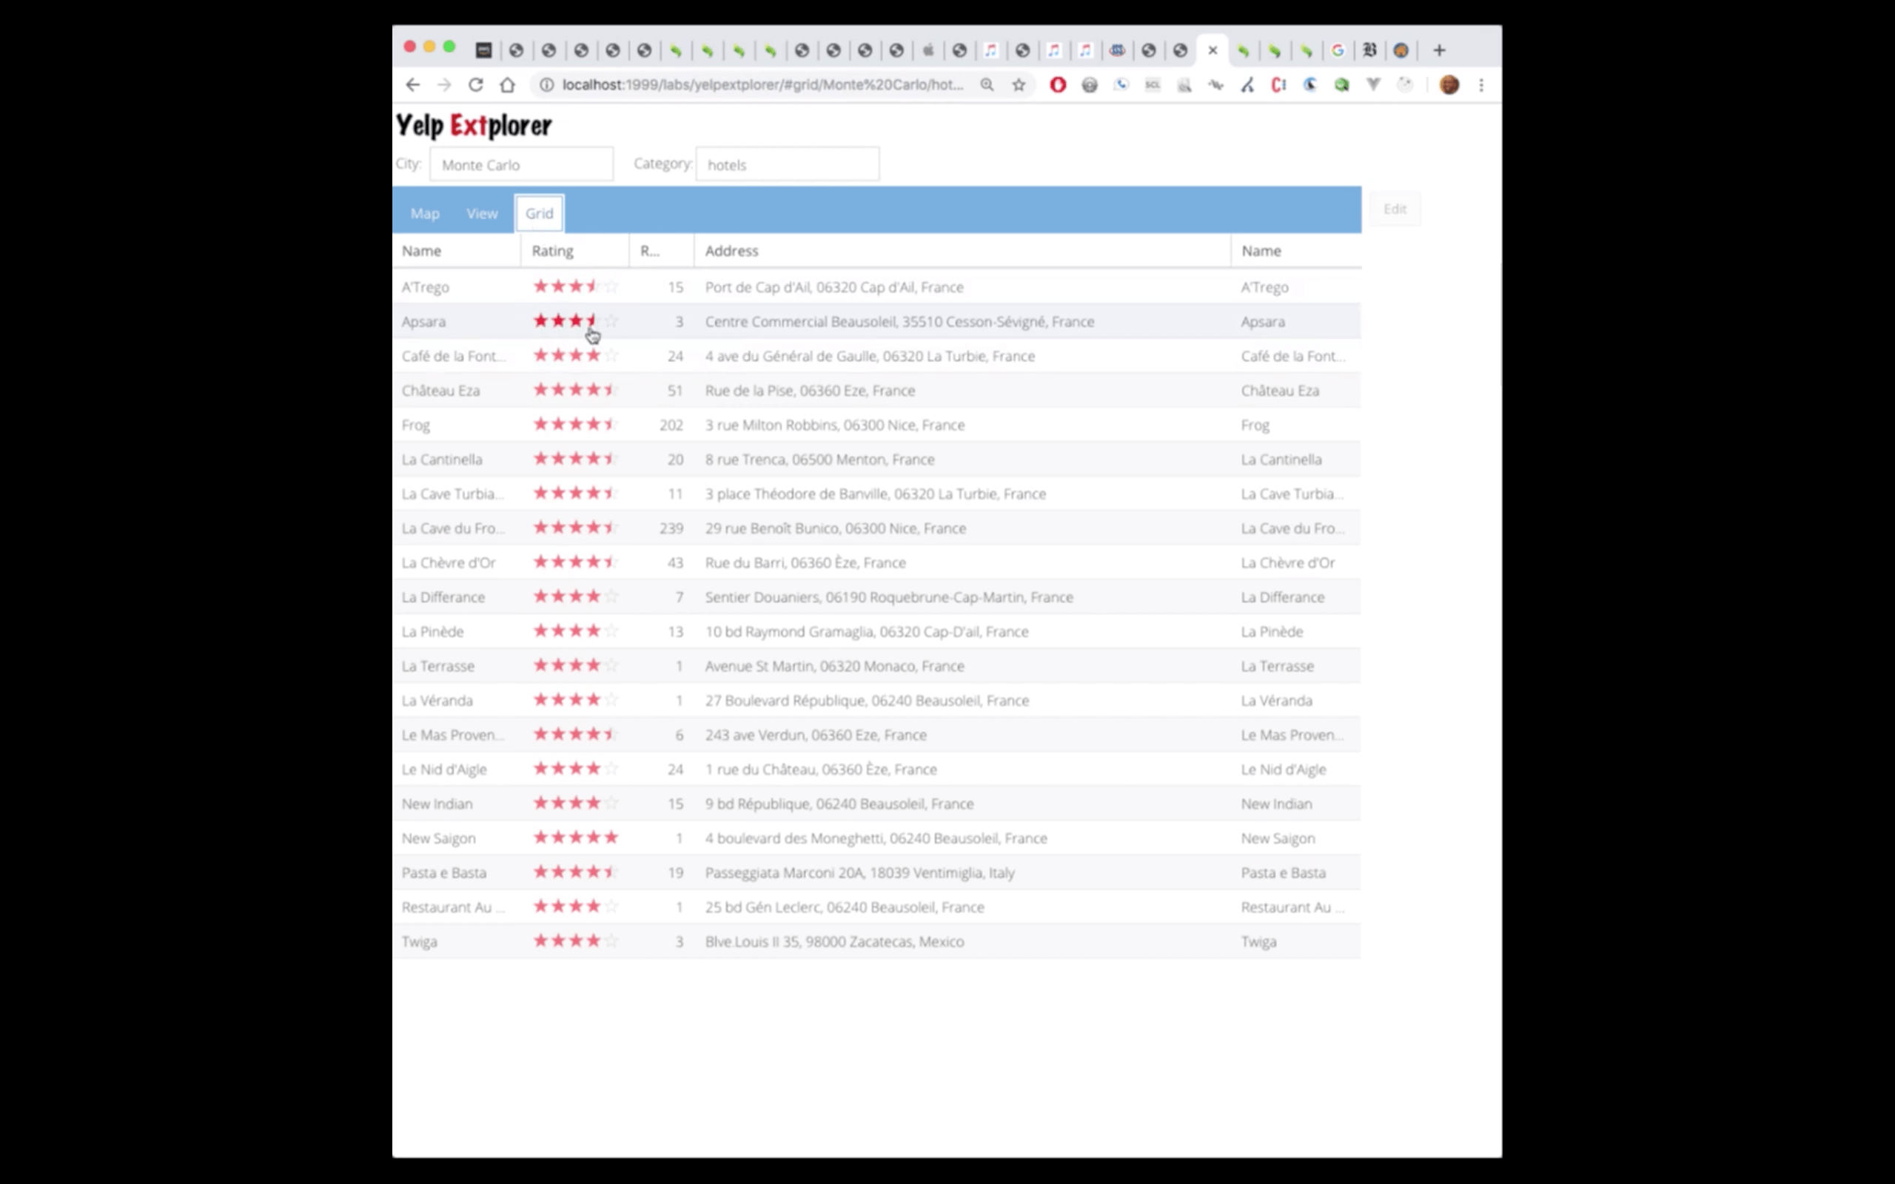The height and width of the screenshot is (1184, 1895).
Task: Select address '4 boulevard des Moneghetti, 06240 Beausoleil, France'
Action: pos(876,838)
